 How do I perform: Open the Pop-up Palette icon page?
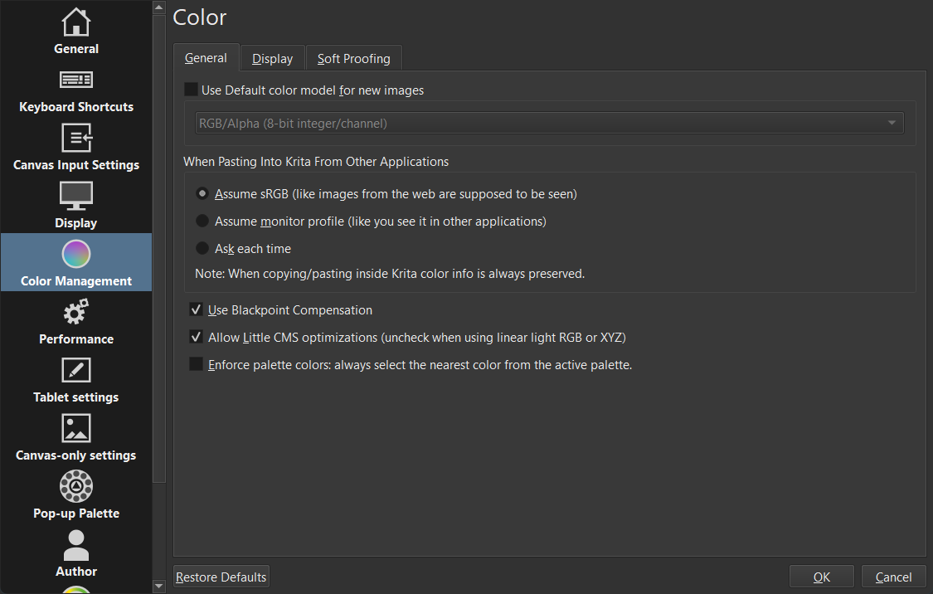[x=76, y=486]
